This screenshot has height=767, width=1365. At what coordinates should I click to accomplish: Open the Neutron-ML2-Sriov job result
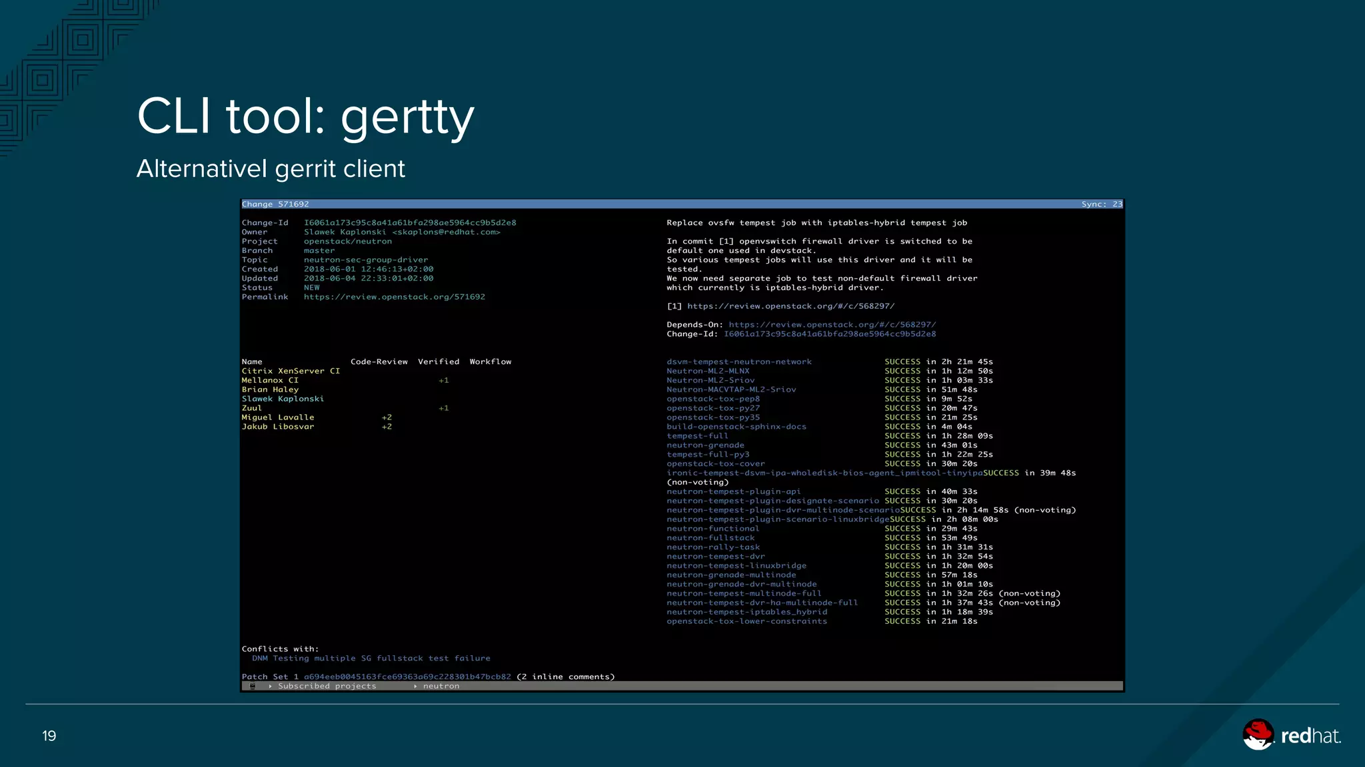click(x=710, y=381)
